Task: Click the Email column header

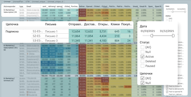Action: coord(29,6)
